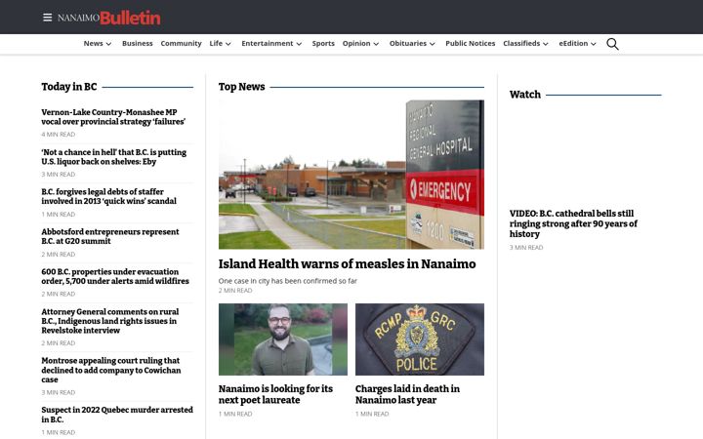This screenshot has height=439, width=703.
Task: Click the Life menu label
Action: coord(216,44)
